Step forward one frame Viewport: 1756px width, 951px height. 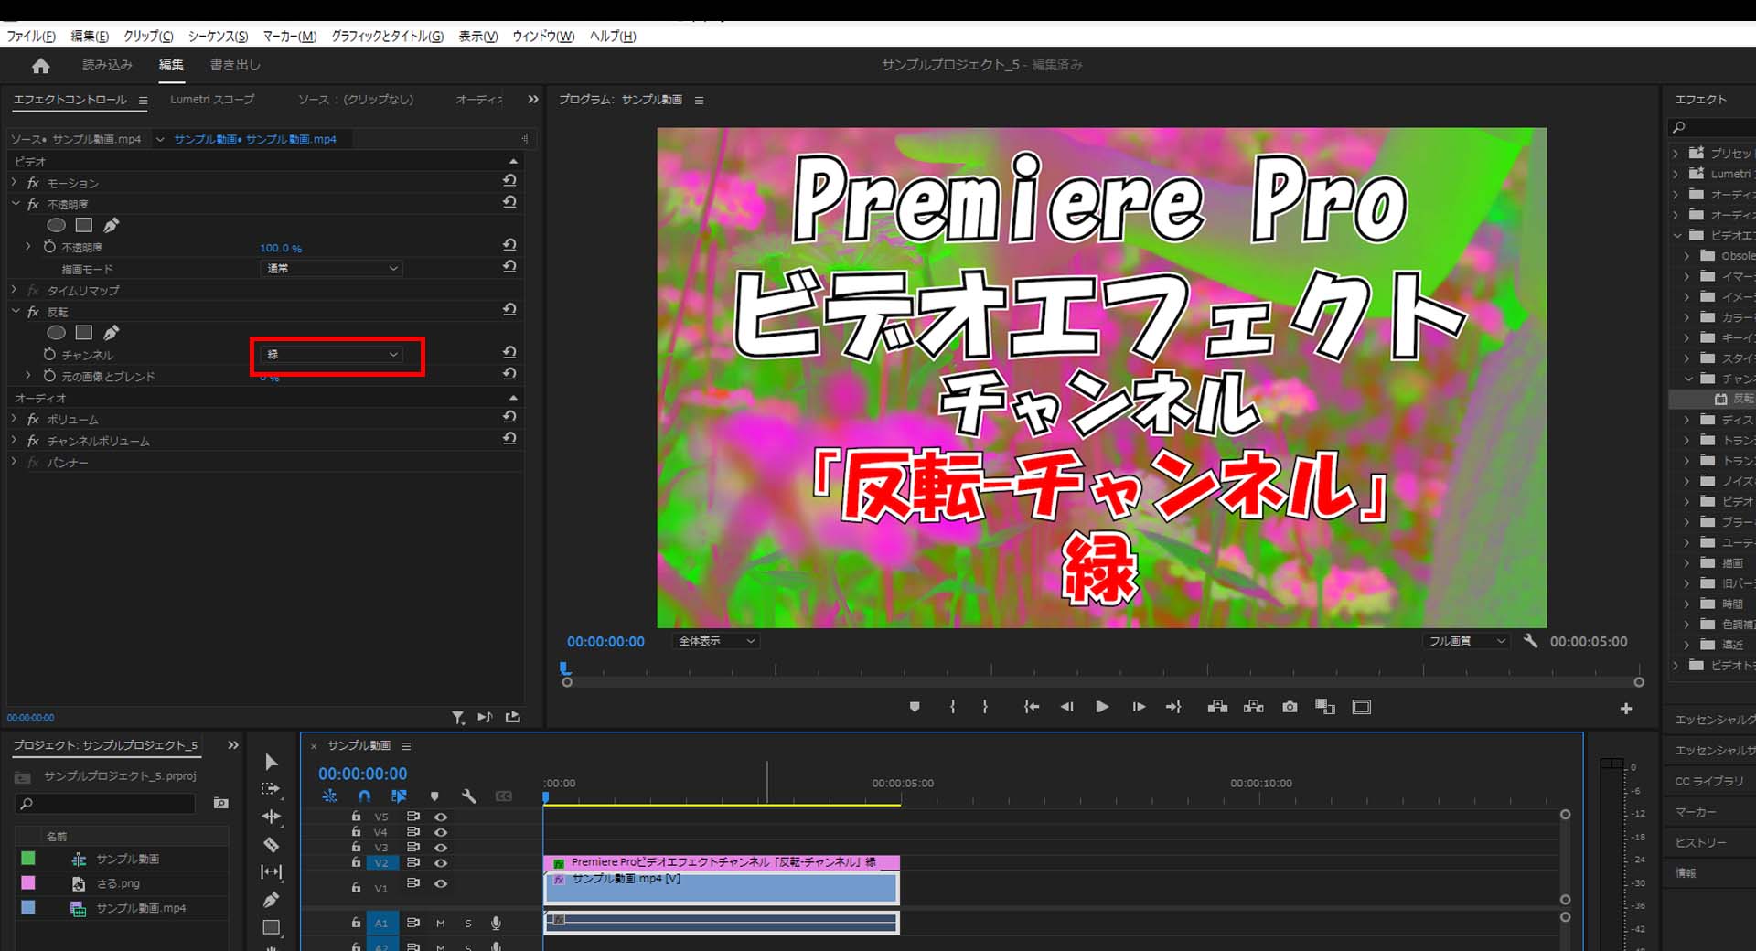(1138, 707)
